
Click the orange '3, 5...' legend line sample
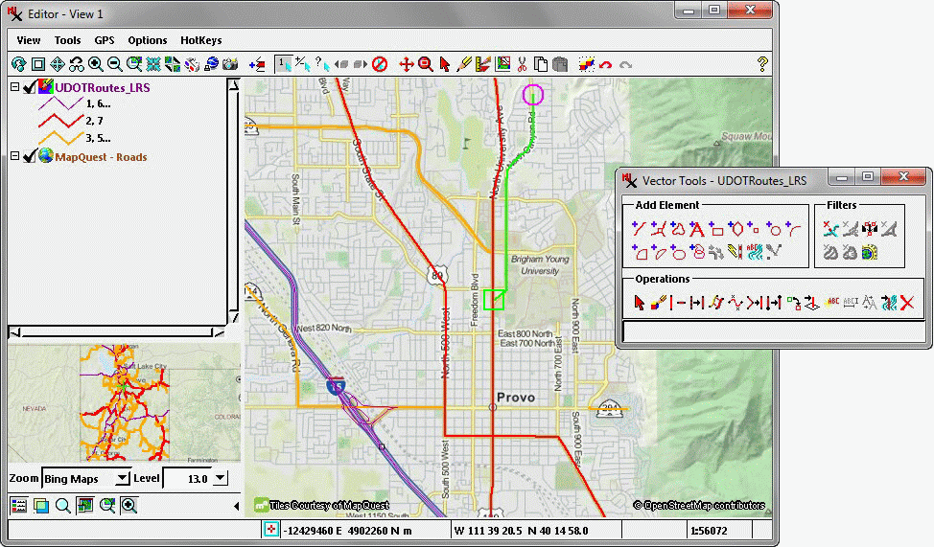(x=60, y=138)
